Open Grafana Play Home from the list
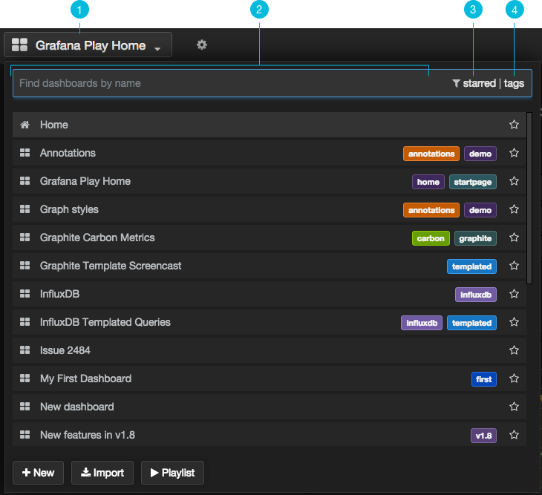The image size is (542, 495). coord(270,181)
